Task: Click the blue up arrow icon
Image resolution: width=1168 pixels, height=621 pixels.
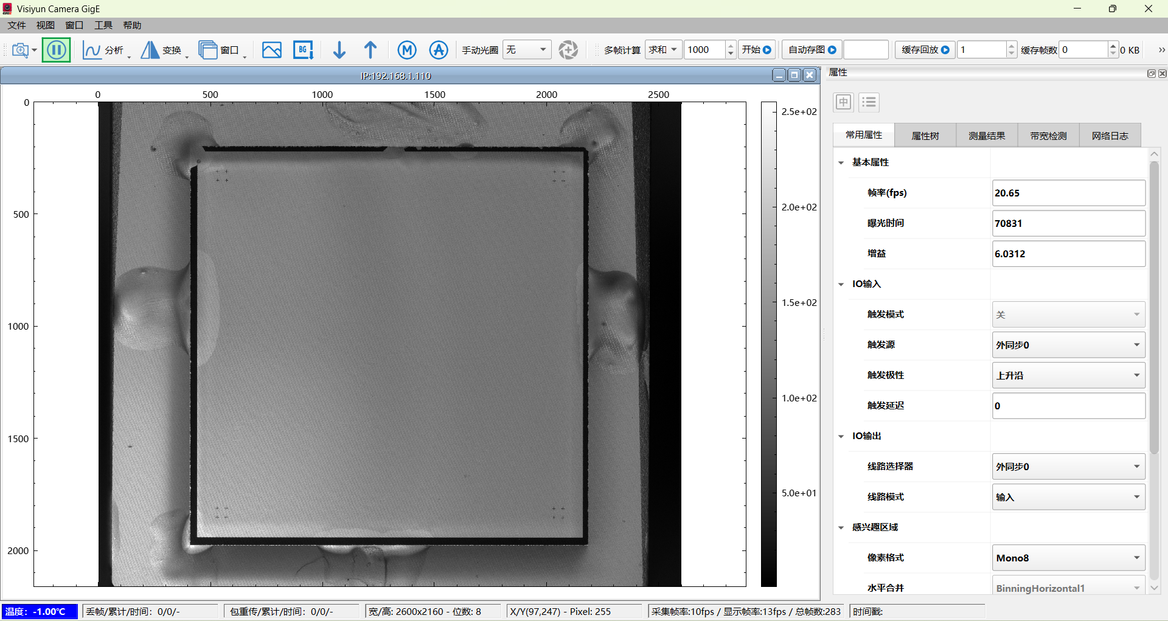Action: pos(370,50)
